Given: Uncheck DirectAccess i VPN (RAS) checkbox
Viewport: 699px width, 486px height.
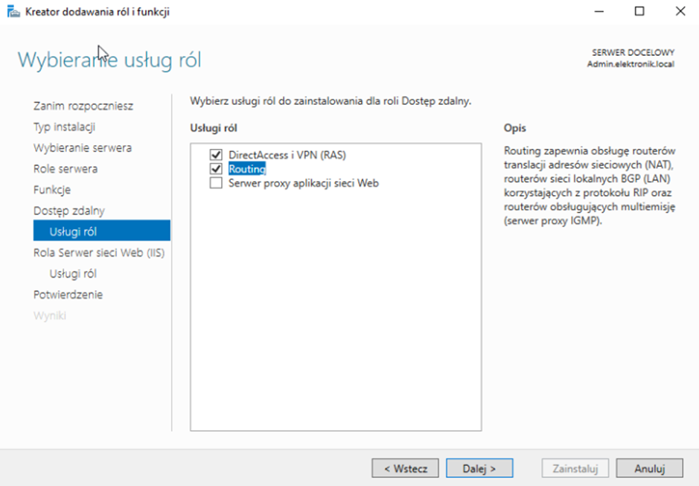Looking at the screenshot, I should 217,155.
